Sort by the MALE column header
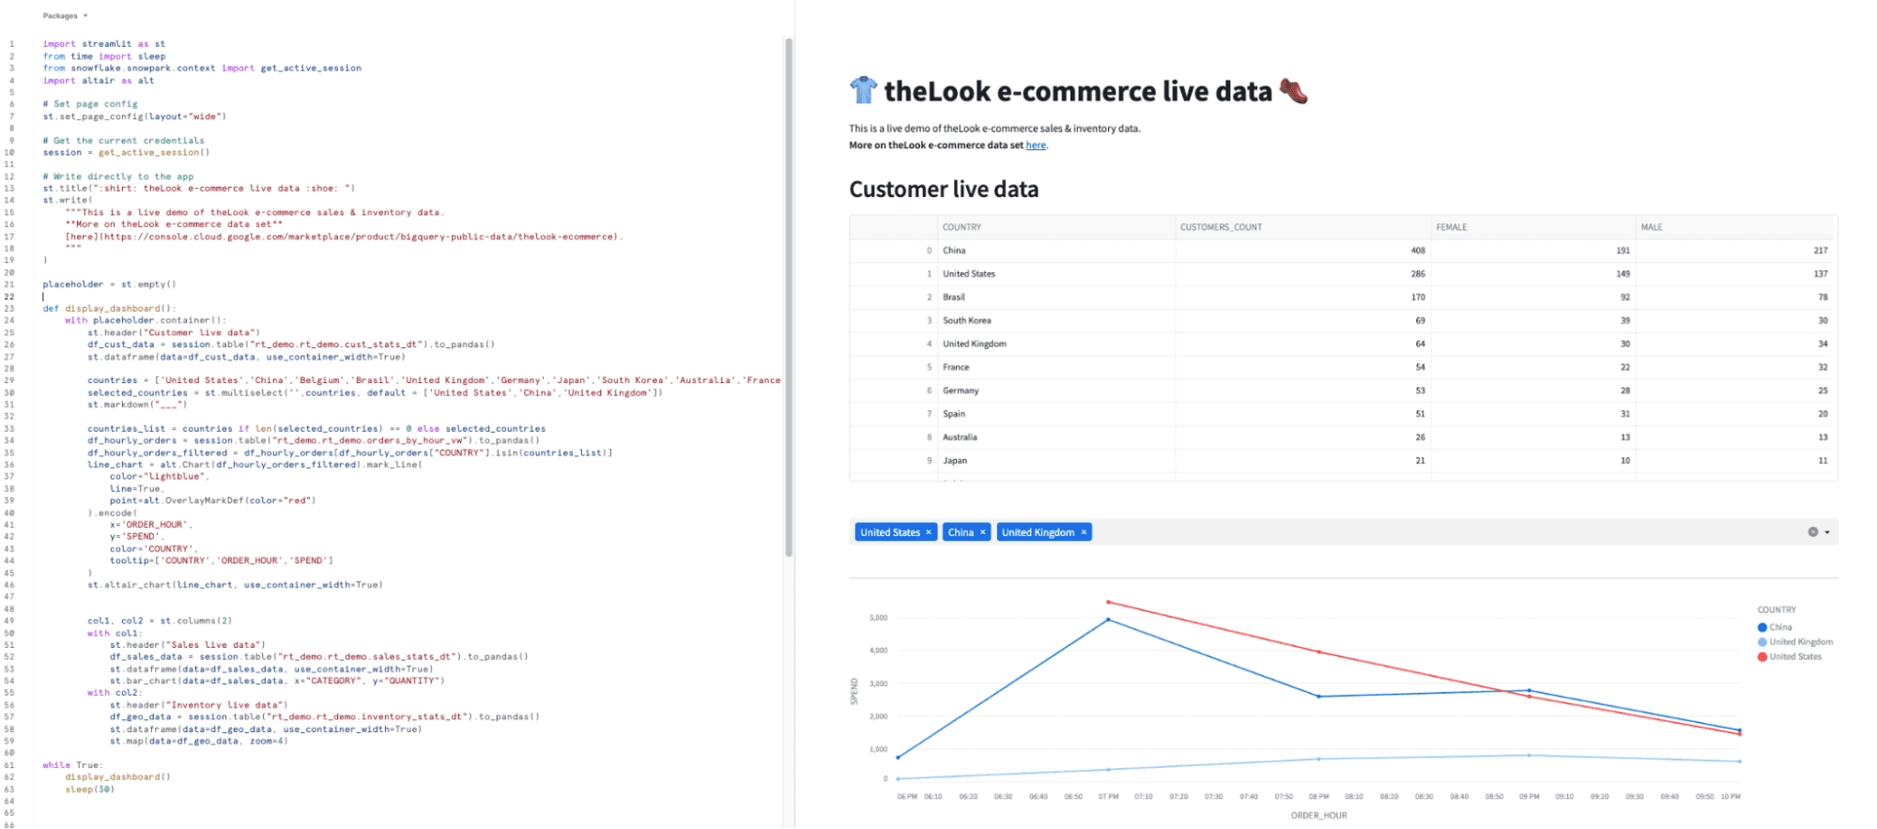1877x829 pixels. (1734, 227)
